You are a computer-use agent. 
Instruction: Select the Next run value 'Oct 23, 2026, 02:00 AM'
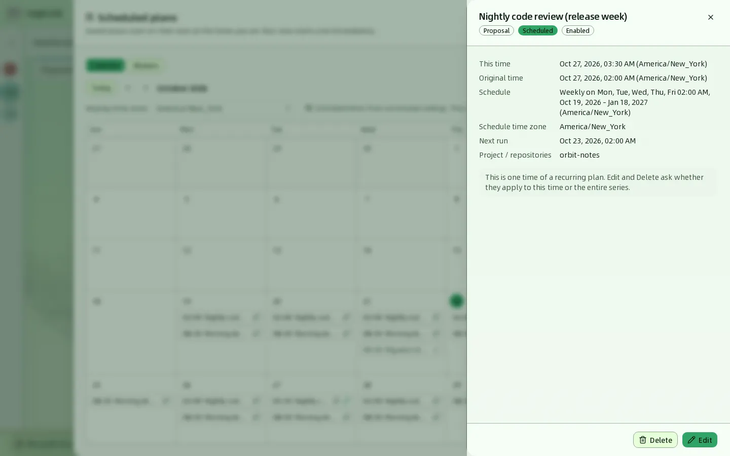(x=598, y=141)
